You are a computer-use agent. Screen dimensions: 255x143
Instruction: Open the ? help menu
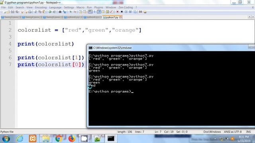coord(136,8)
